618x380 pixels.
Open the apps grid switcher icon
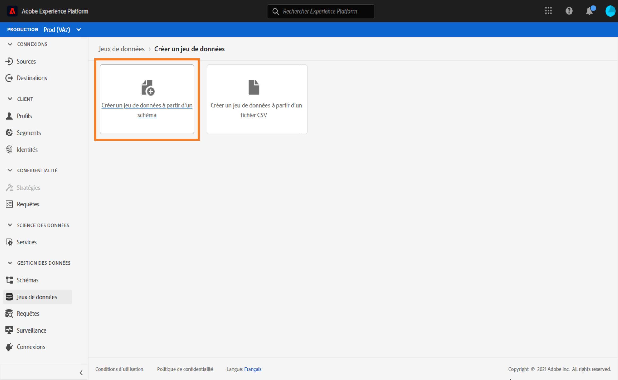click(548, 11)
